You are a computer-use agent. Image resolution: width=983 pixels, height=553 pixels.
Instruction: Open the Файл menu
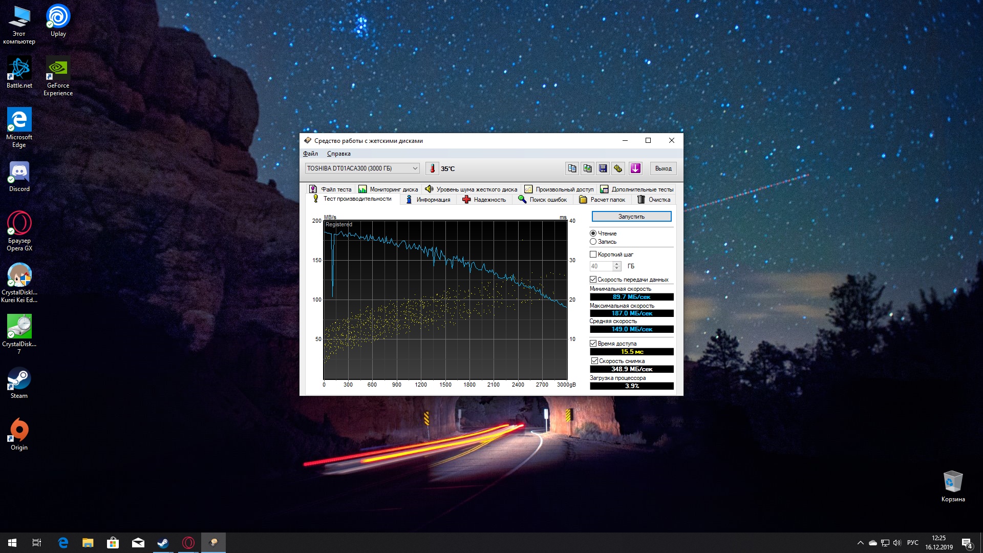pyautogui.click(x=310, y=154)
